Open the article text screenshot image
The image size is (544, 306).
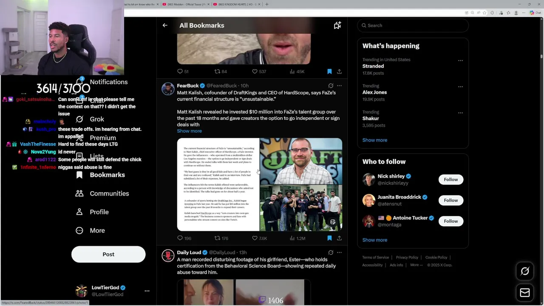(218, 184)
